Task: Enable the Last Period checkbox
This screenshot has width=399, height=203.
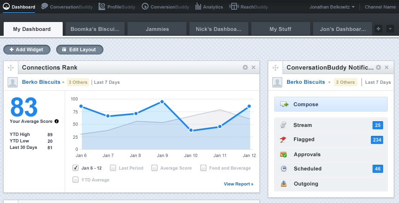Action: click(113, 168)
